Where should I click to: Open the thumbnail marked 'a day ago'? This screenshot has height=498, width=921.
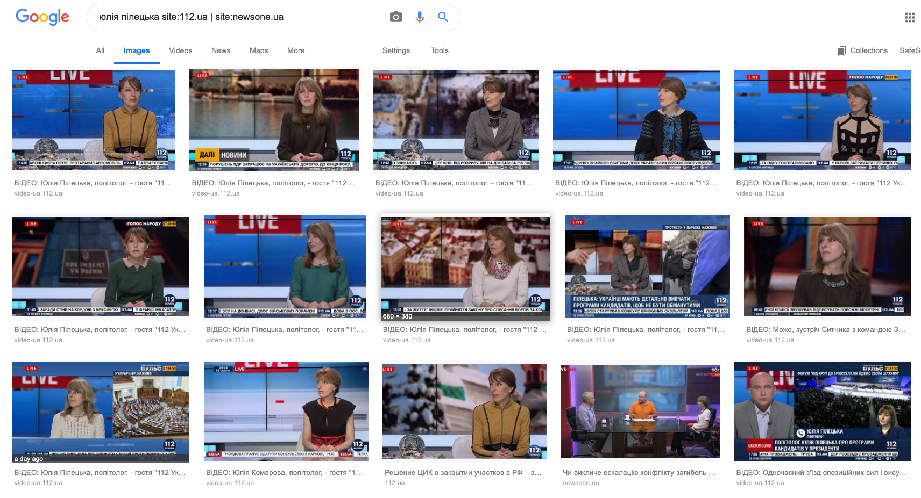click(x=101, y=412)
